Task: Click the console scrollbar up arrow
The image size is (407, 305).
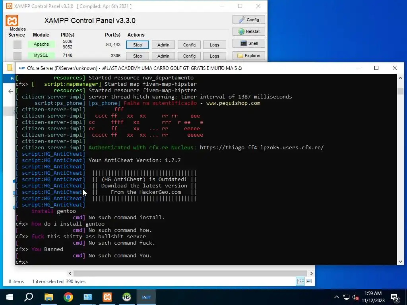Action: click(x=400, y=78)
